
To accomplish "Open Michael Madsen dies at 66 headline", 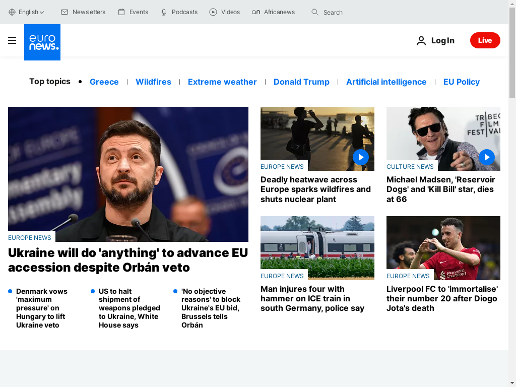I will (440, 189).
